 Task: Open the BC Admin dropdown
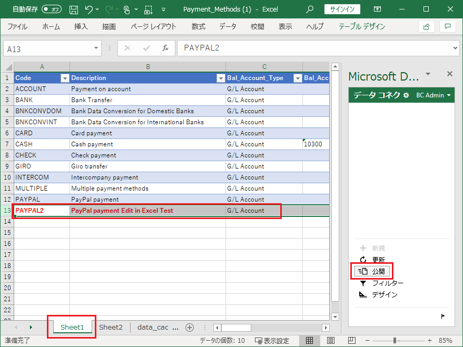point(433,95)
